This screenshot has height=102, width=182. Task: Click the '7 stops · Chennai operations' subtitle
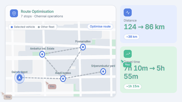(x=42, y=16)
